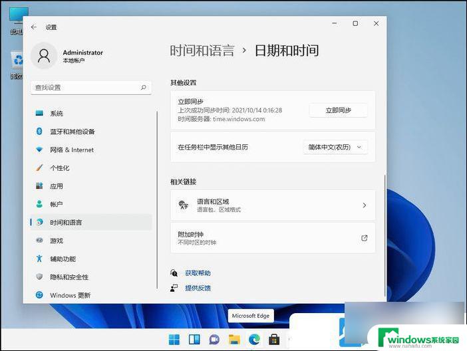Click the 语言和区域 language icon

coord(183,205)
